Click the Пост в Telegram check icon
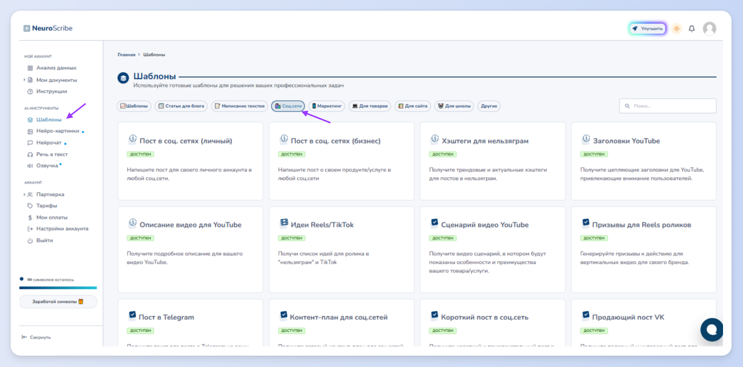The height and width of the screenshot is (367, 743). [x=132, y=315]
